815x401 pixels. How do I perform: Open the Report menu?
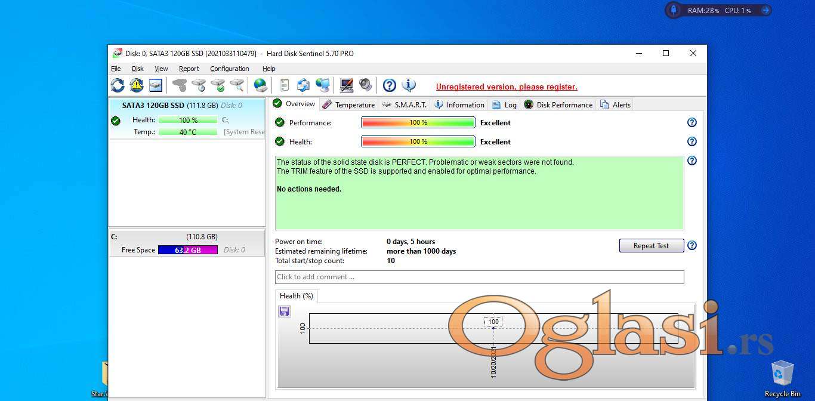click(x=189, y=69)
